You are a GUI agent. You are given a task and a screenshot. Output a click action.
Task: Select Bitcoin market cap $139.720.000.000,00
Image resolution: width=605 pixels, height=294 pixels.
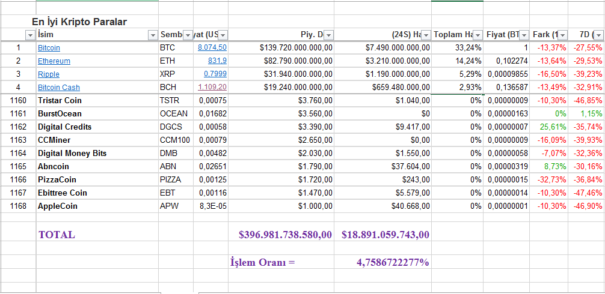tap(281, 48)
